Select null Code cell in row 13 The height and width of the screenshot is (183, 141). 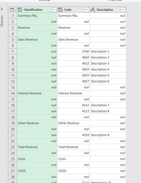tap(74, 88)
